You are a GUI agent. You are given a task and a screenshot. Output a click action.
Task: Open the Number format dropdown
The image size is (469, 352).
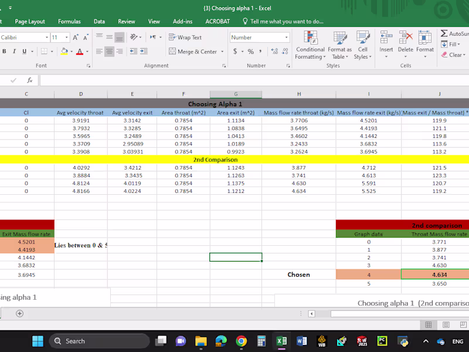[259, 36]
